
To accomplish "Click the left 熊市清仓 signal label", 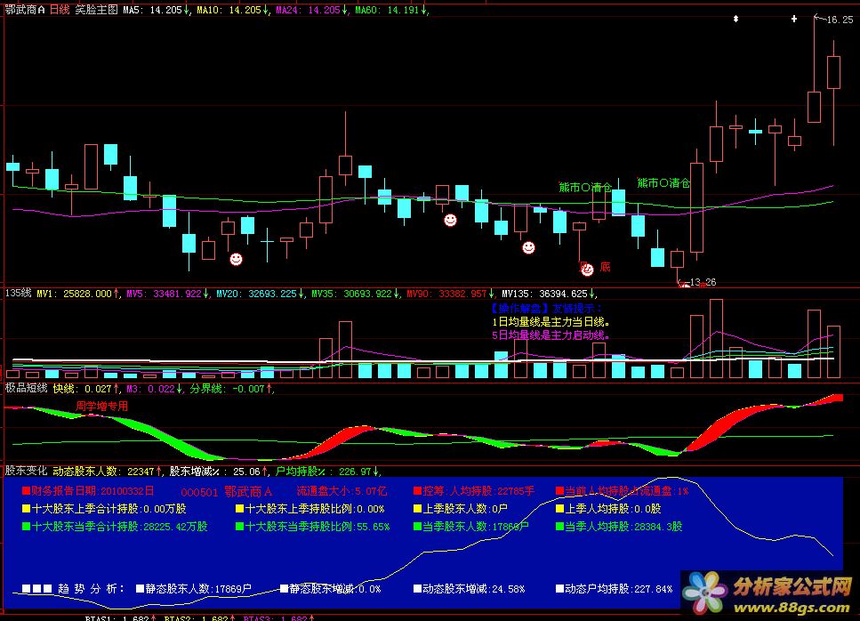I will [x=586, y=187].
